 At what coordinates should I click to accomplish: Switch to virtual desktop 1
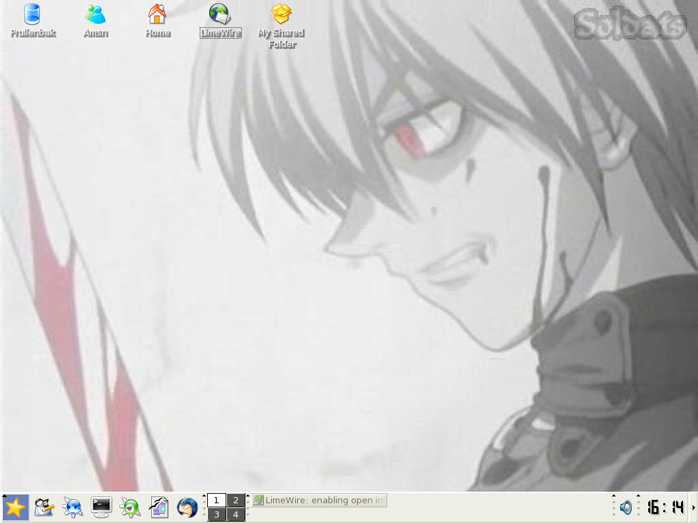coord(216,501)
